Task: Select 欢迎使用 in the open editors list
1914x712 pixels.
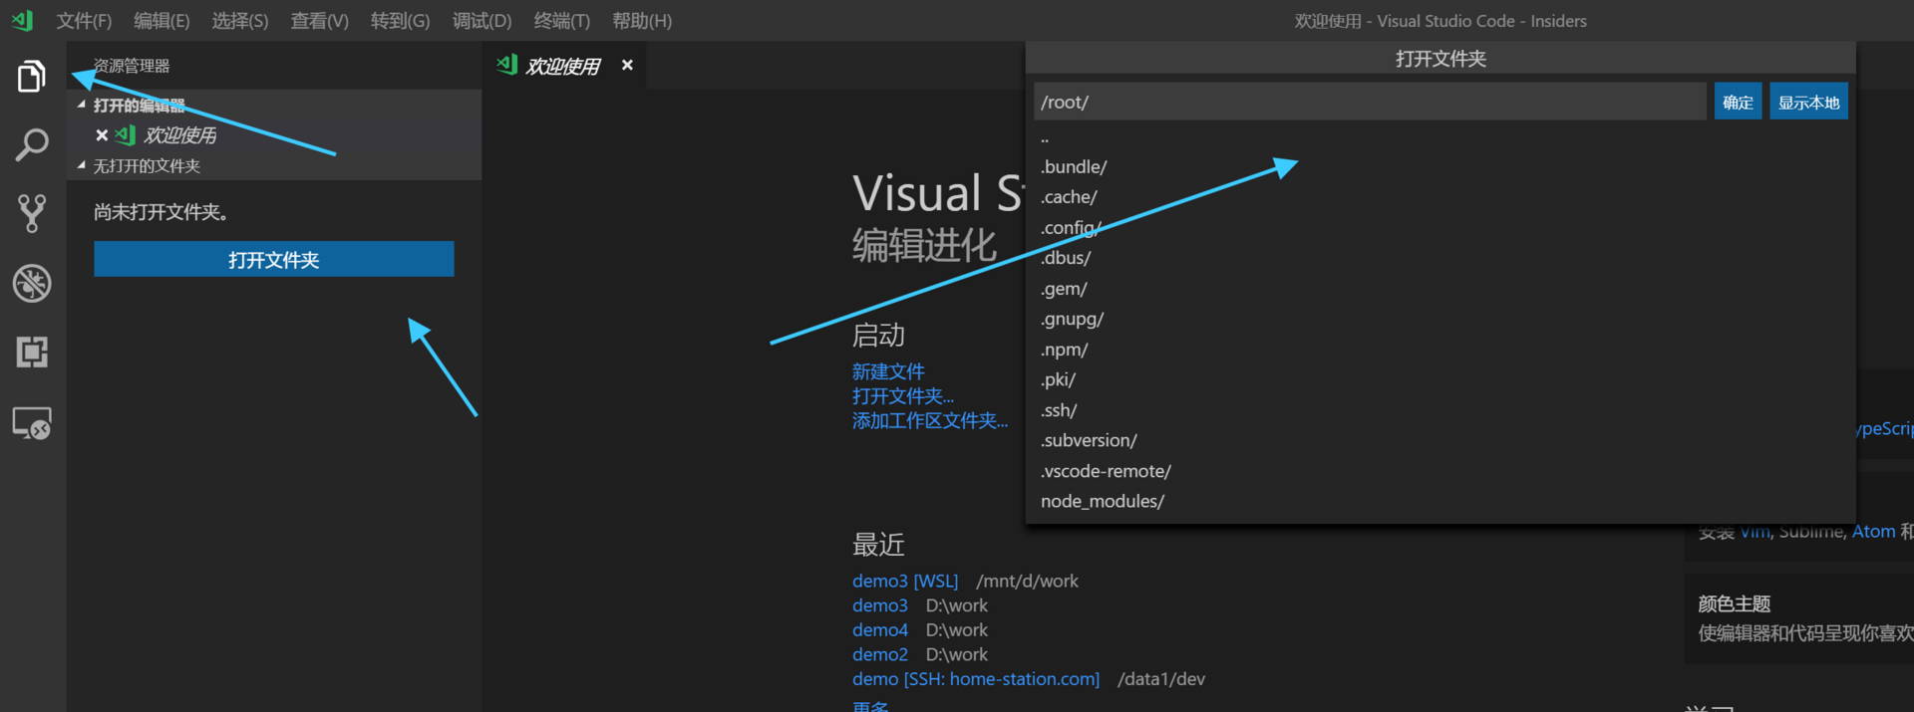Action: tap(274, 135)
